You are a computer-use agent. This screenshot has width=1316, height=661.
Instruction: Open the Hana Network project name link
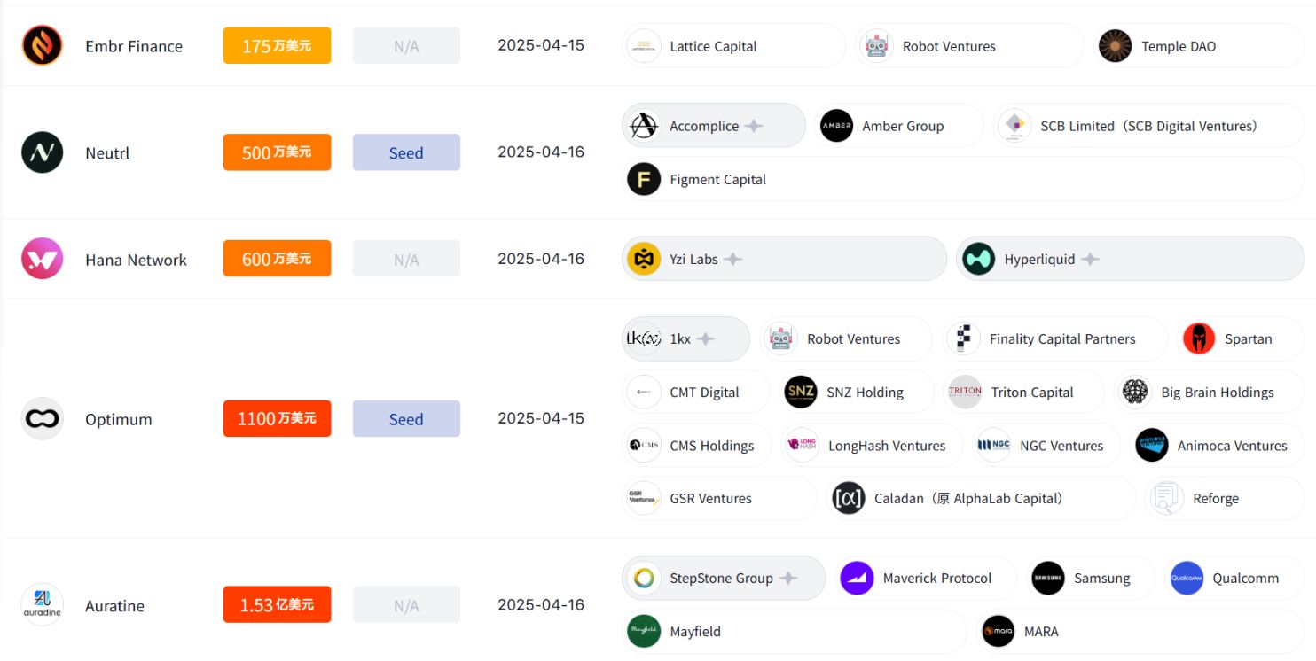click(136, 260)
